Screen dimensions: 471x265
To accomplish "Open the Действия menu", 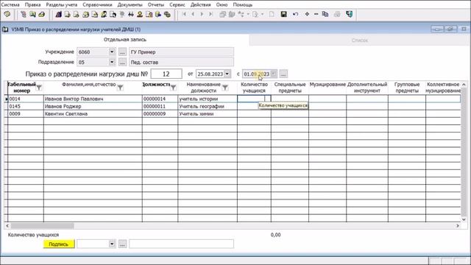I will (x=201, y=4).
